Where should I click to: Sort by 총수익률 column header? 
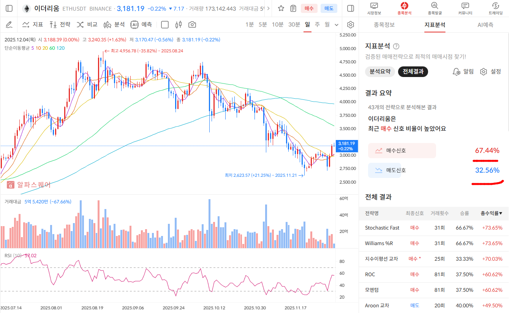click(x=491, y=213)
